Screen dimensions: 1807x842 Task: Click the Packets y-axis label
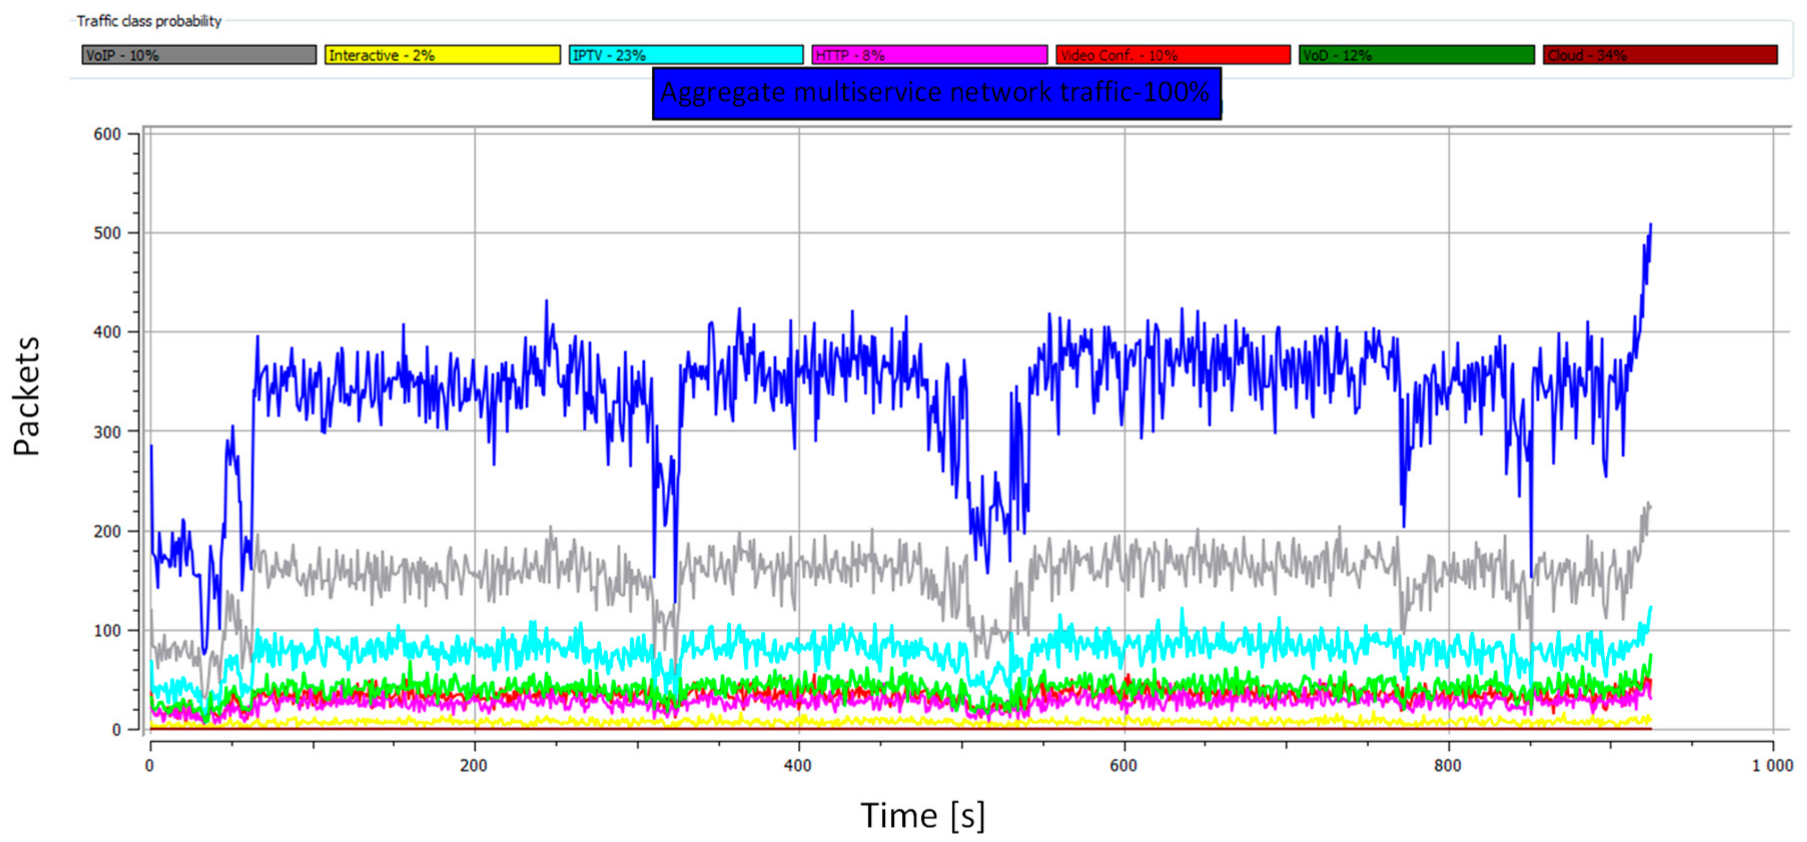point(26,397)
